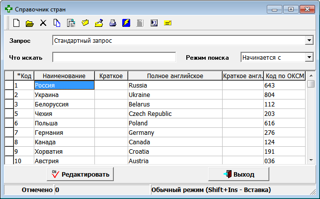Click the blue lightning bolt icon
The image size is (320, 199).
click(x=126, y=23)
